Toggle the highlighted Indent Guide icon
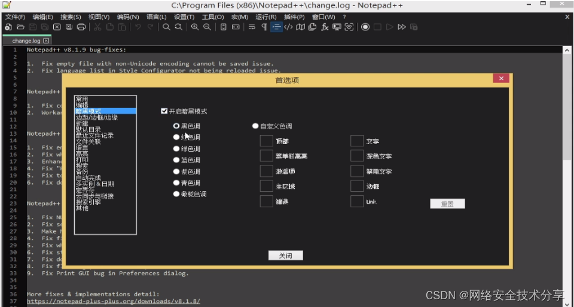Image resolution: width=574 pixels, height=307 pixels. click(x=276, y=27)
